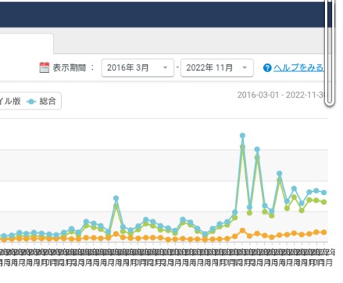Click the highest orange peak data point

click(242, 231)
